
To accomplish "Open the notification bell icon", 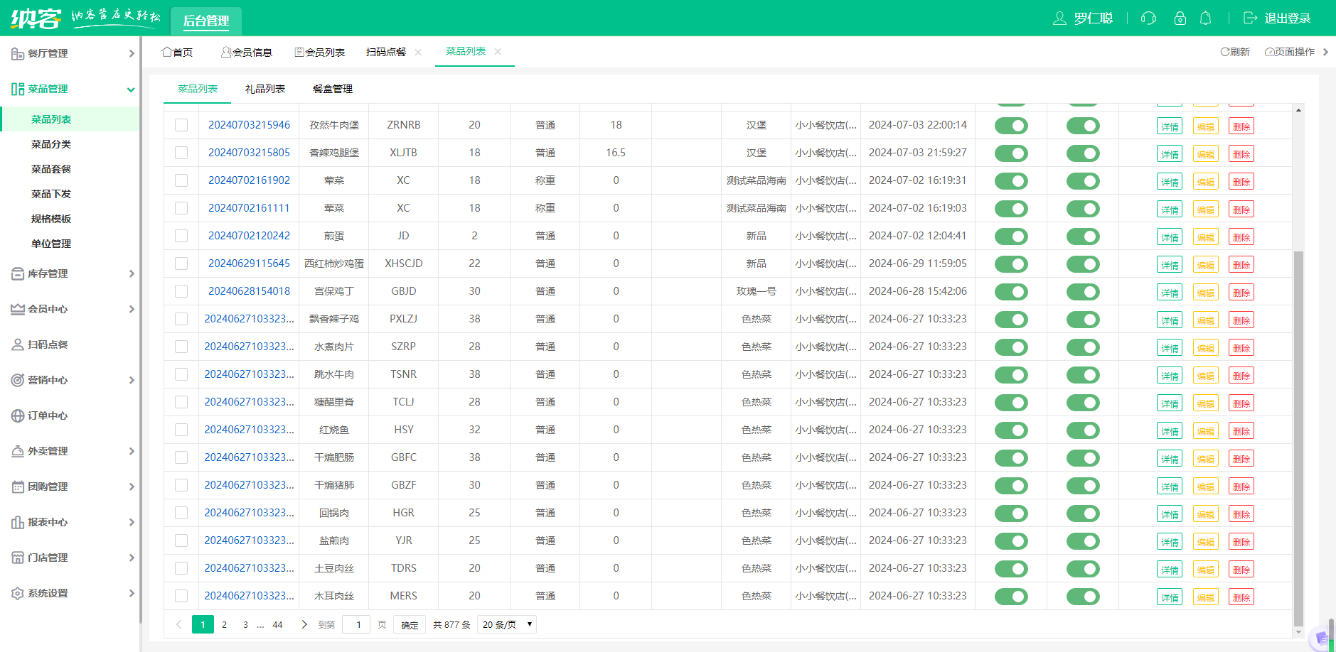I will tap(1205, 18).
